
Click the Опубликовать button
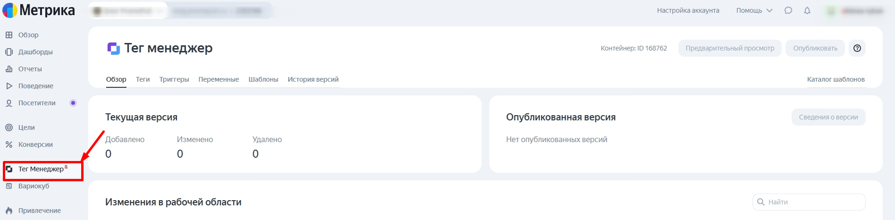(815, 48)
